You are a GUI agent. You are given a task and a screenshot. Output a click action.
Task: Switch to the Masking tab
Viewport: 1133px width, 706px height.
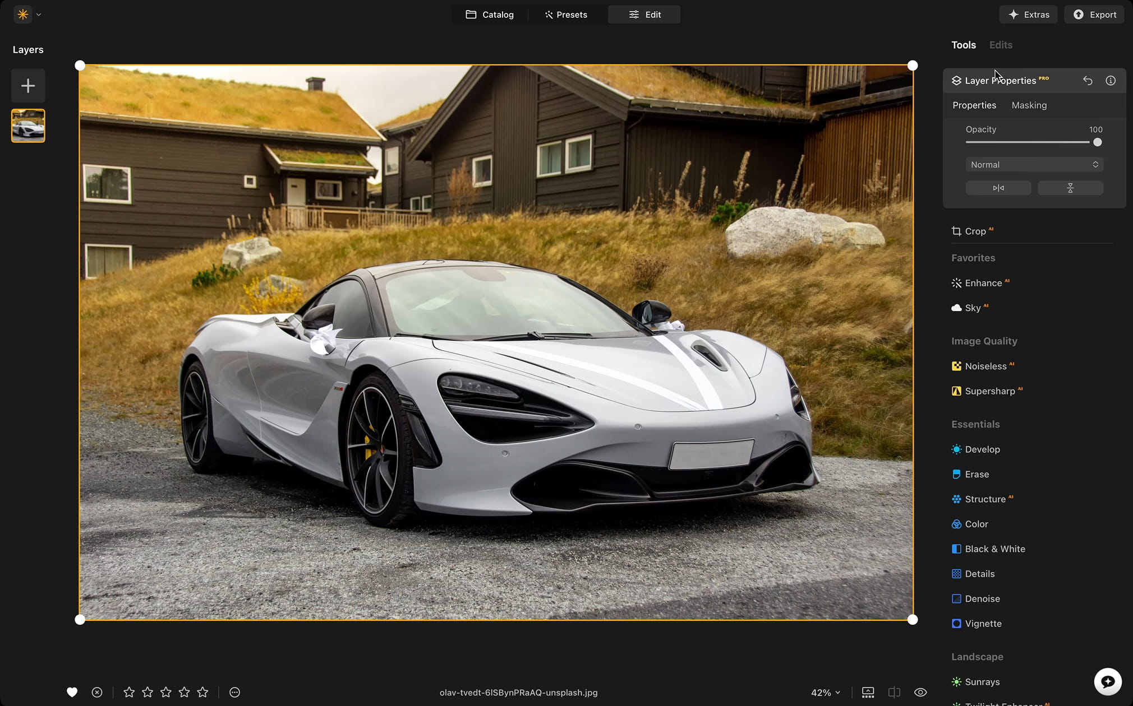click(1029, 105)
